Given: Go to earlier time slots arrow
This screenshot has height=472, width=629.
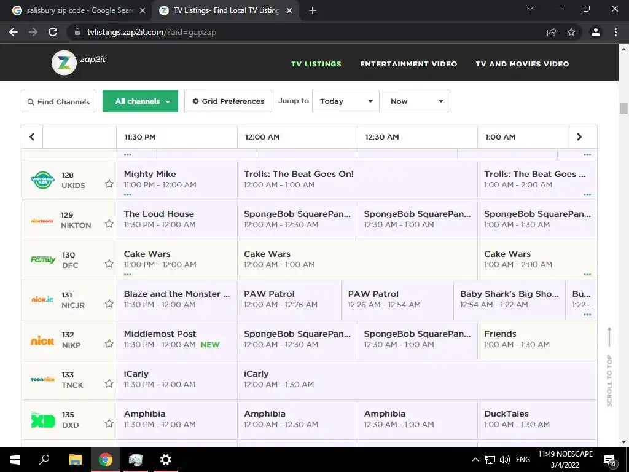Looking at the screenshot, I should [x=32, y=137].
